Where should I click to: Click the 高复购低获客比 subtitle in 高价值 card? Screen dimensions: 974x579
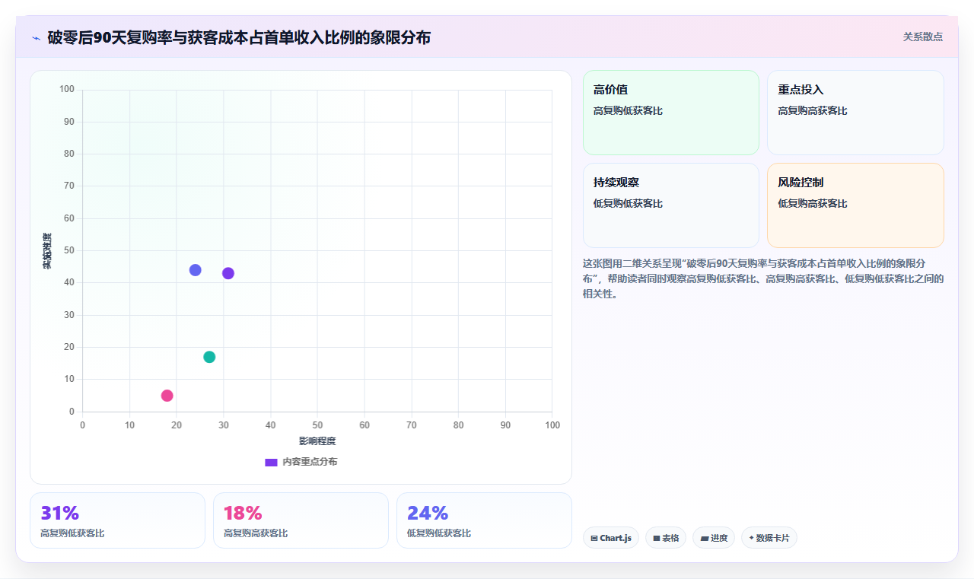(x=628, y=111)
